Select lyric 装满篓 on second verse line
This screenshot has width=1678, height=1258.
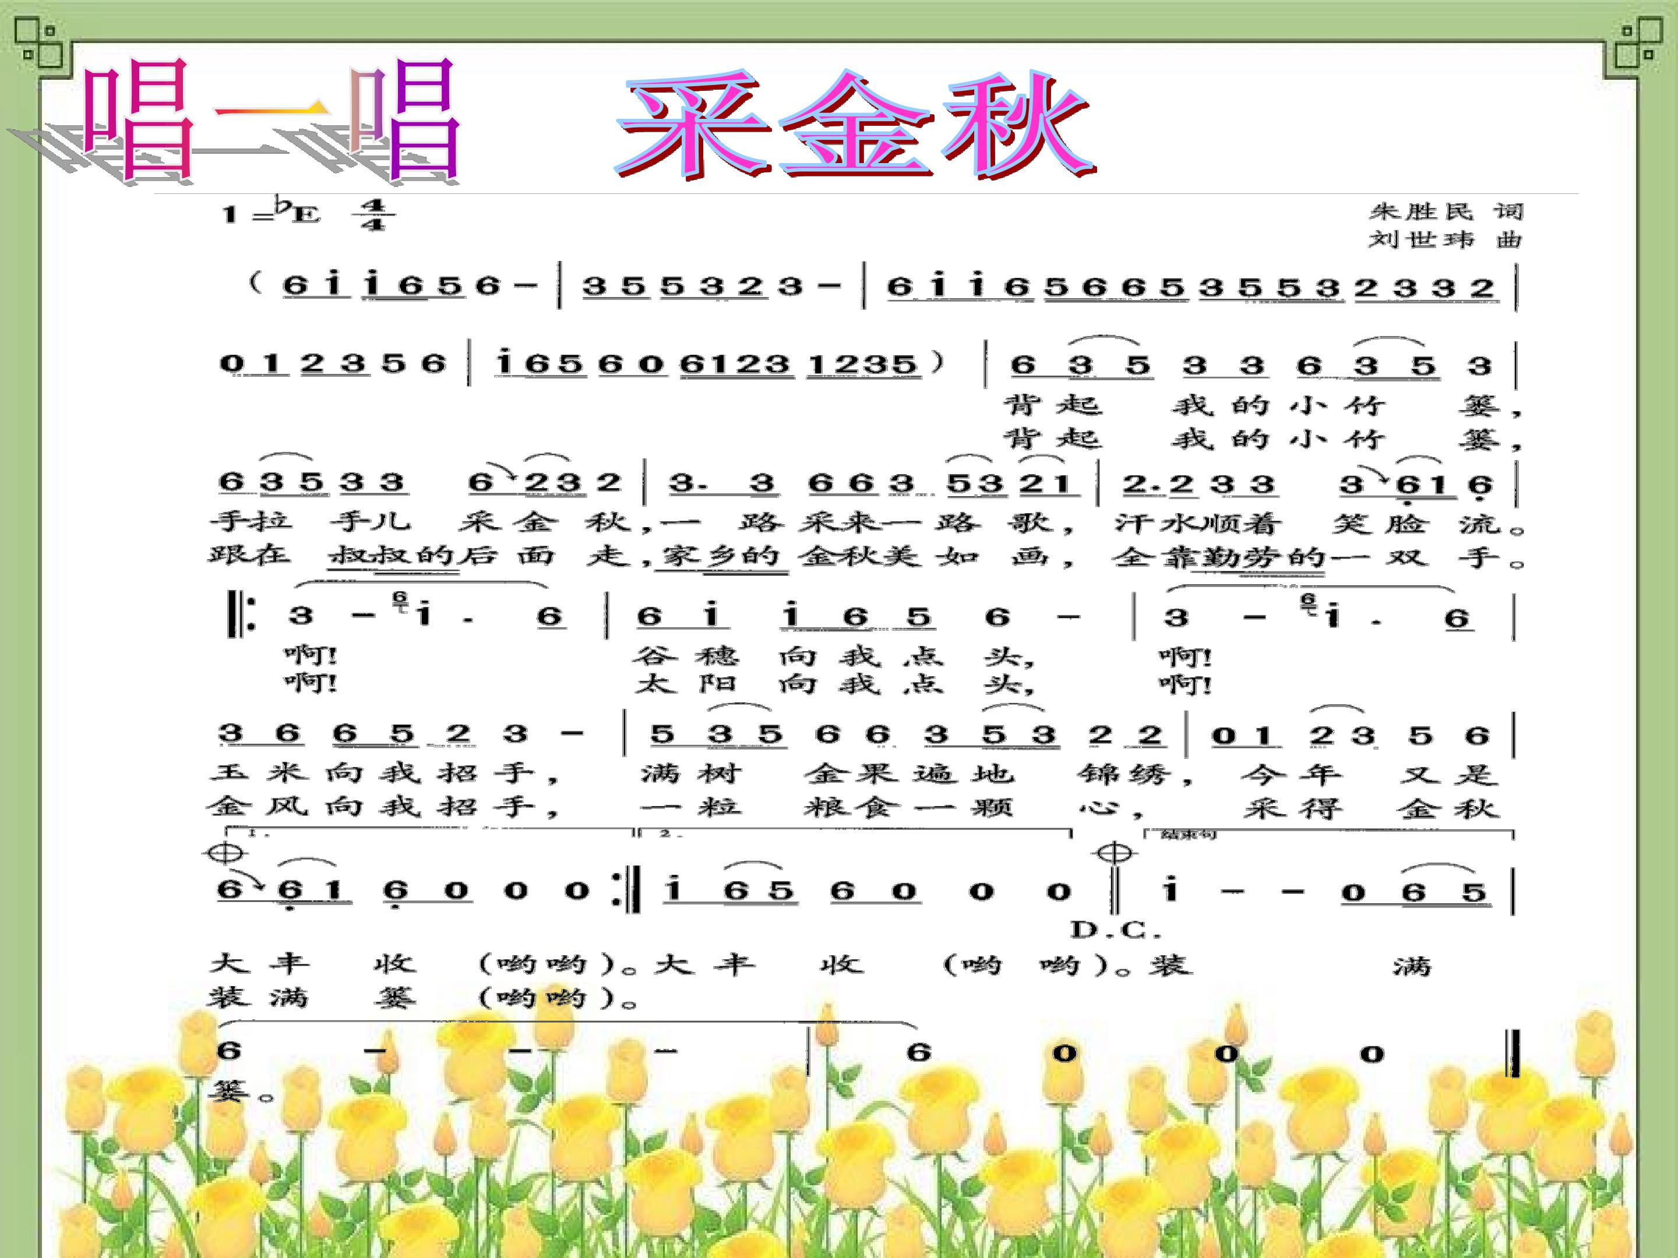[x=312, y=997]
